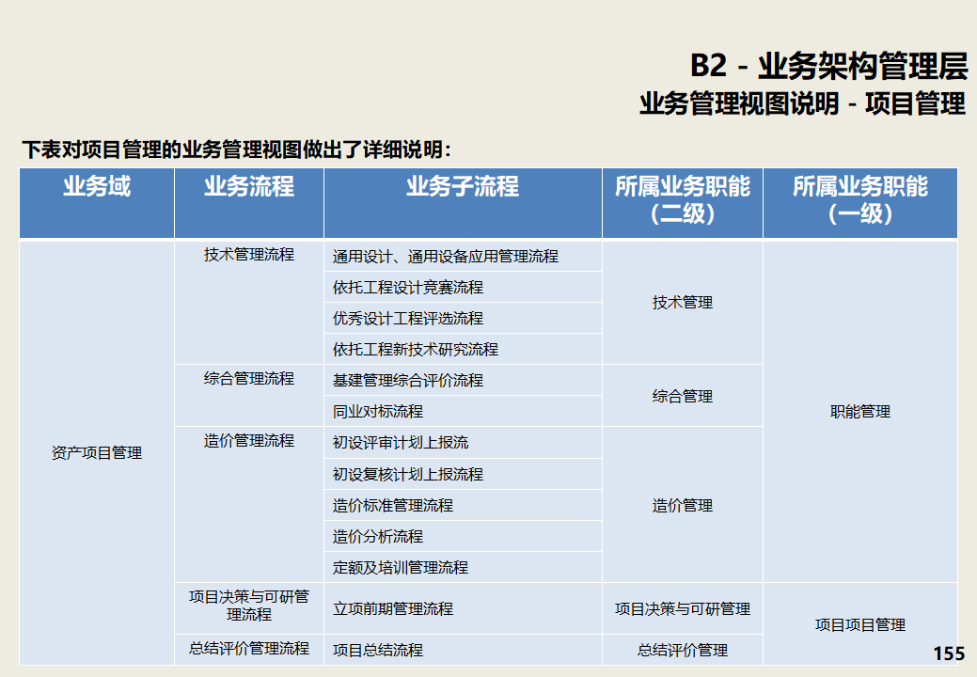Click the '依托工程设计竞赛流程' row
Image resolution: width=977 pixels, height=677 pixels.
coord(463,287)
